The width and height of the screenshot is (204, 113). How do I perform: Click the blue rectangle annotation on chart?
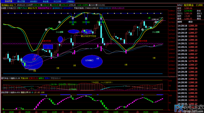click(x=48, y=47)
